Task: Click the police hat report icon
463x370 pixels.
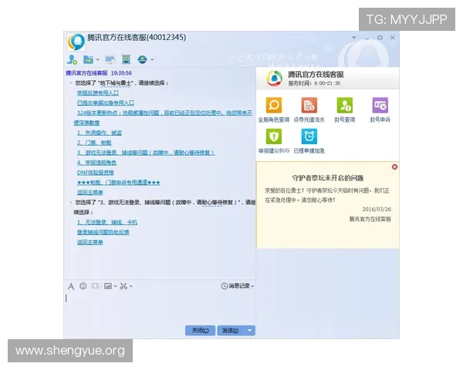Action: coord(142,59)
